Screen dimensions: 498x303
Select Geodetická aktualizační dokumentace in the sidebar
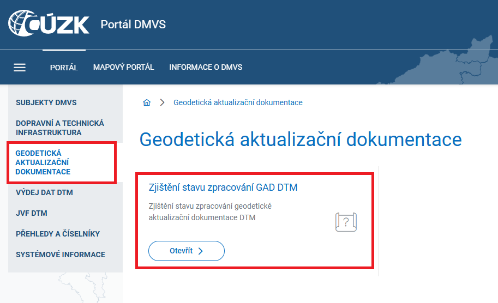pos(43,162)
